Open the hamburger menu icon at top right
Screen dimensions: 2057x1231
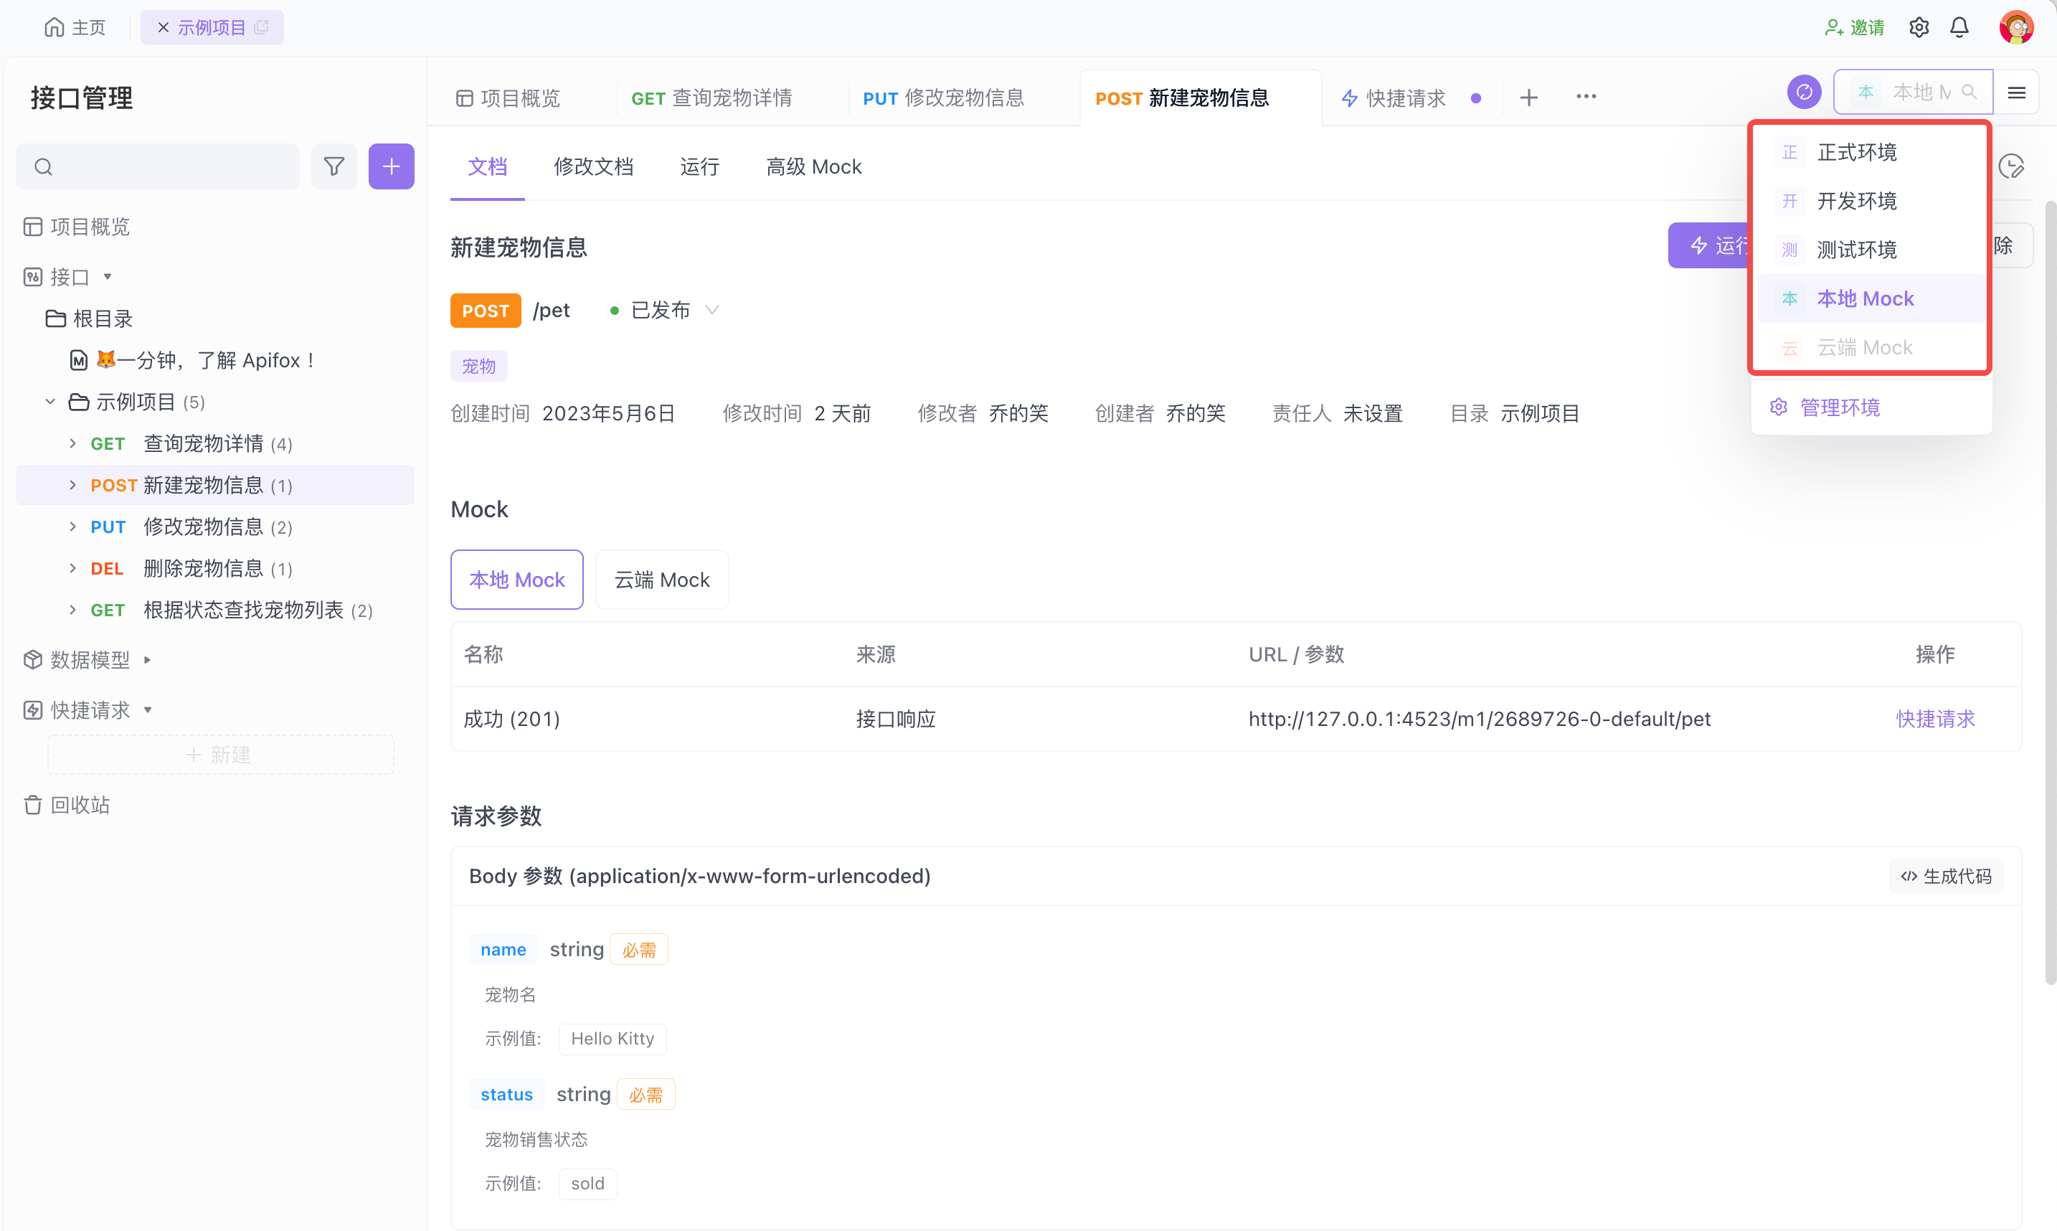pyautogui.click(x=2016, y=93)
